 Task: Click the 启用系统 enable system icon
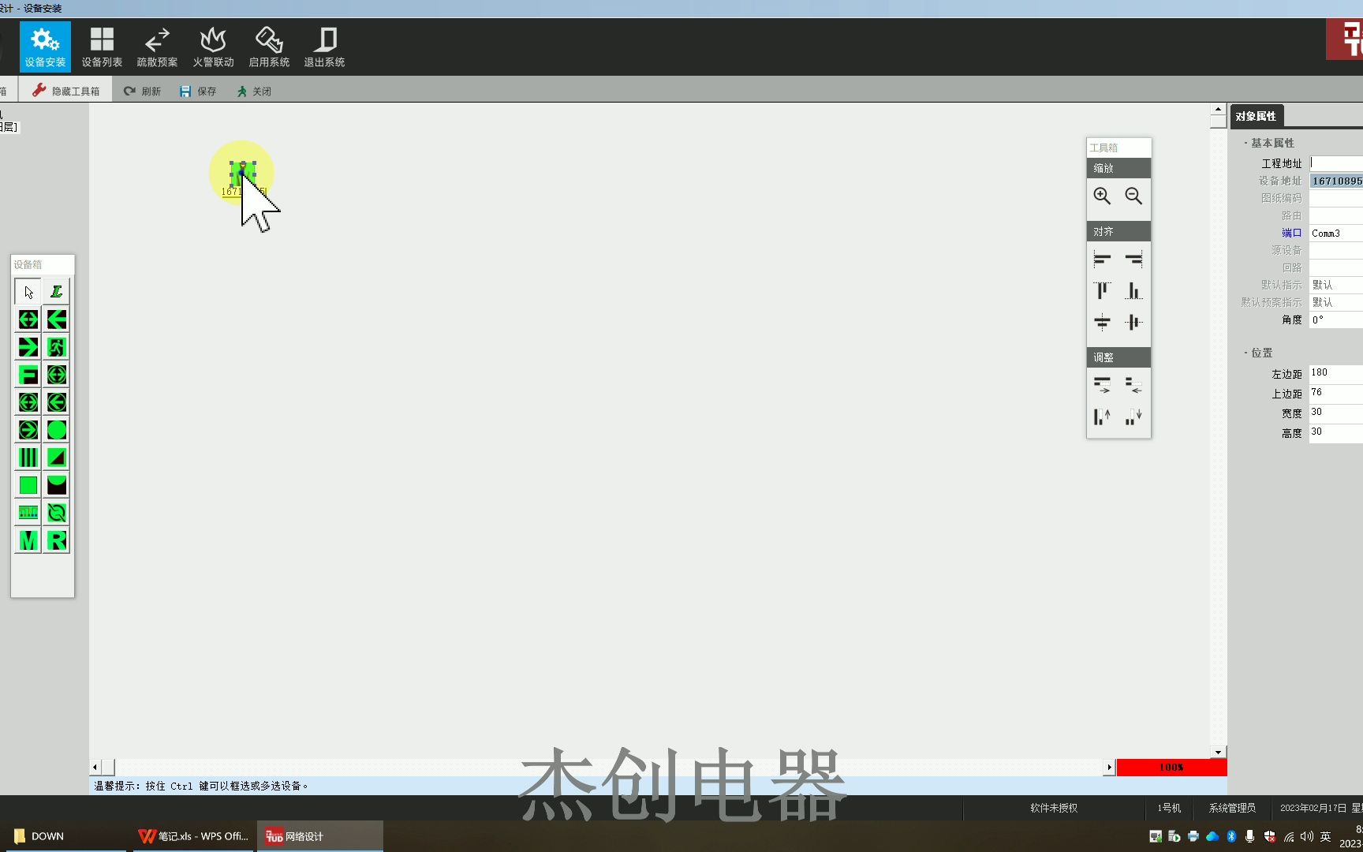pos(269,47)
